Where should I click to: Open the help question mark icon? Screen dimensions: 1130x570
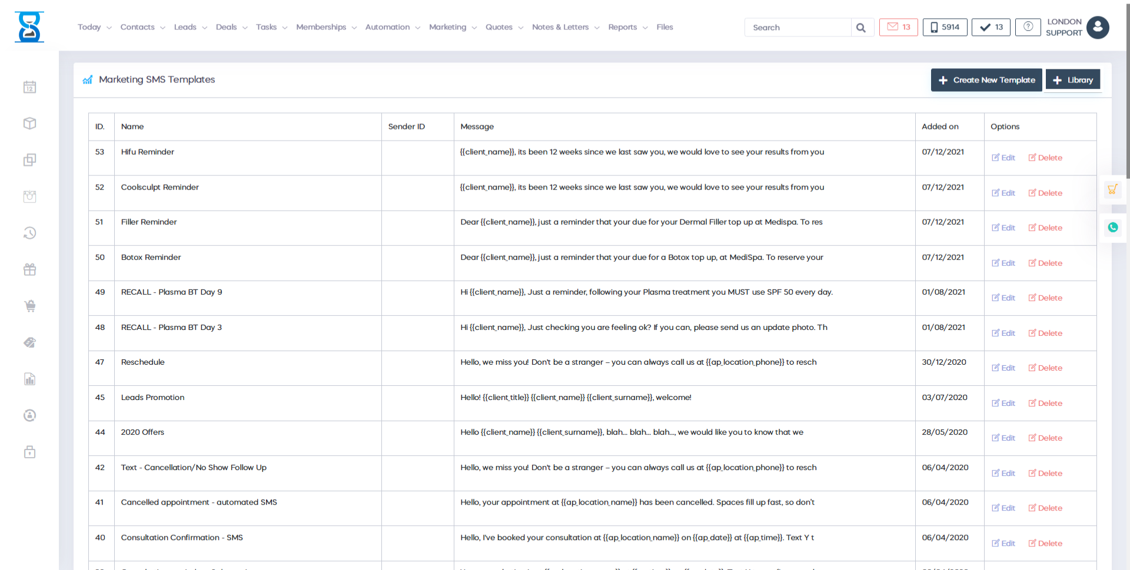[1028, 27]
